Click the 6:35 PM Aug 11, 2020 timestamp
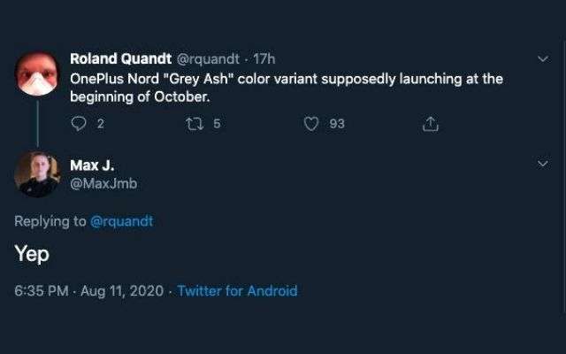The width and height of the screenshot is (566, 354). click(90, 290)
